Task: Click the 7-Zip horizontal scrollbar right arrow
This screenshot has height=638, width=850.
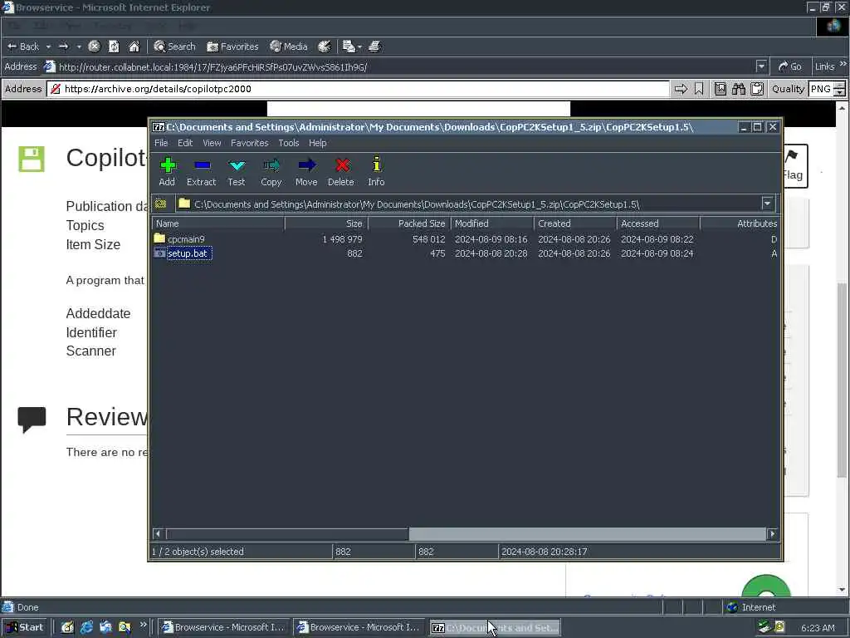Action: 773,534
